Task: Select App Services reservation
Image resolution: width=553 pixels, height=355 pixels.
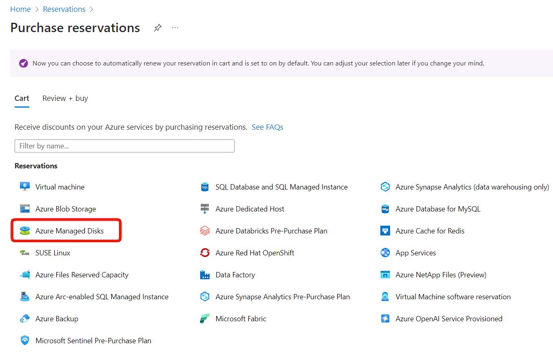Action: (416, 253)
